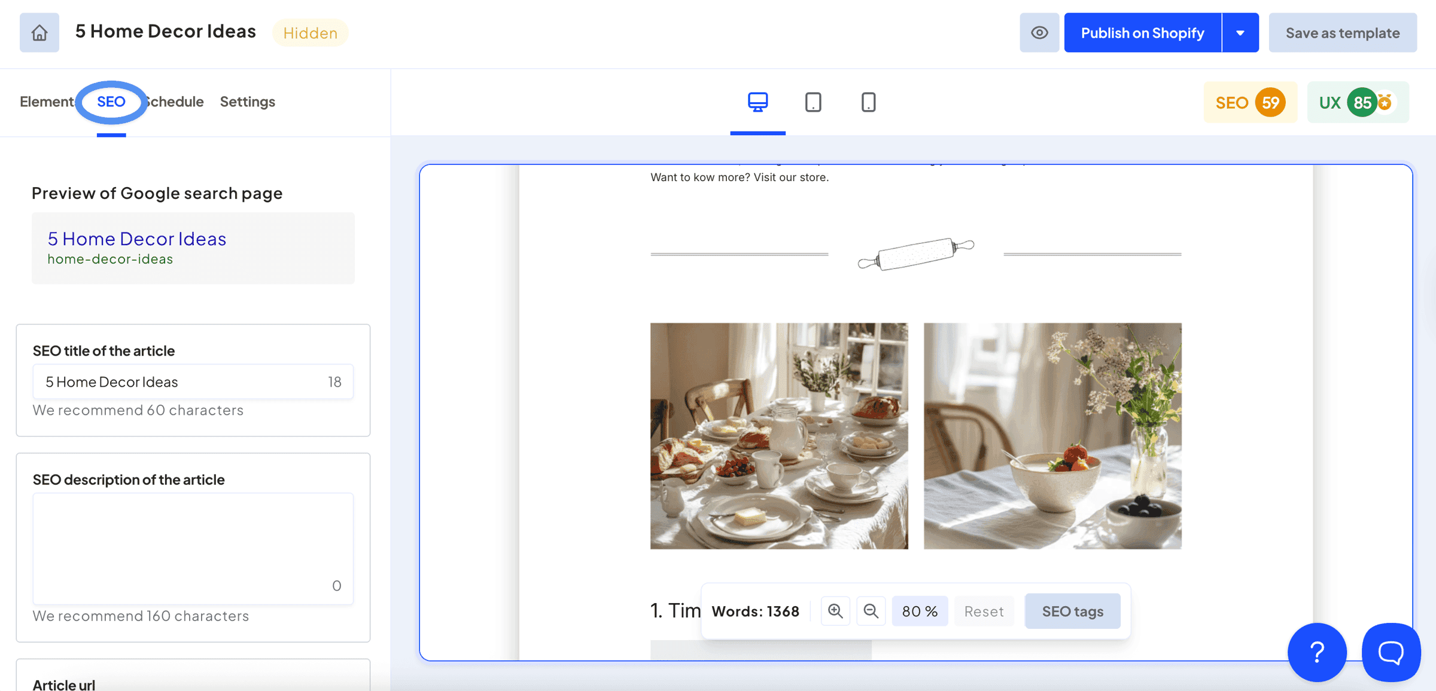
Task: Click the 80 % zoom level
Action: 920,611
